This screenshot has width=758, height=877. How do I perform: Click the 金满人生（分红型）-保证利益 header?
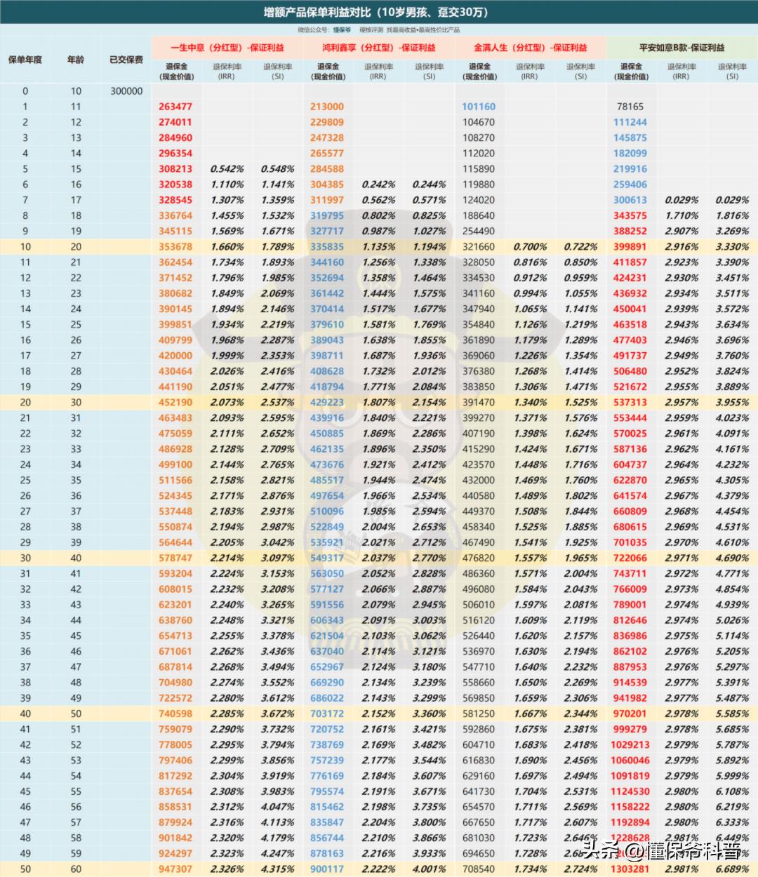(x=531, y=48)
